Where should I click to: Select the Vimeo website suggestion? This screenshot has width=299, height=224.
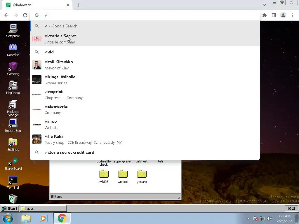[x=145, y=124]
